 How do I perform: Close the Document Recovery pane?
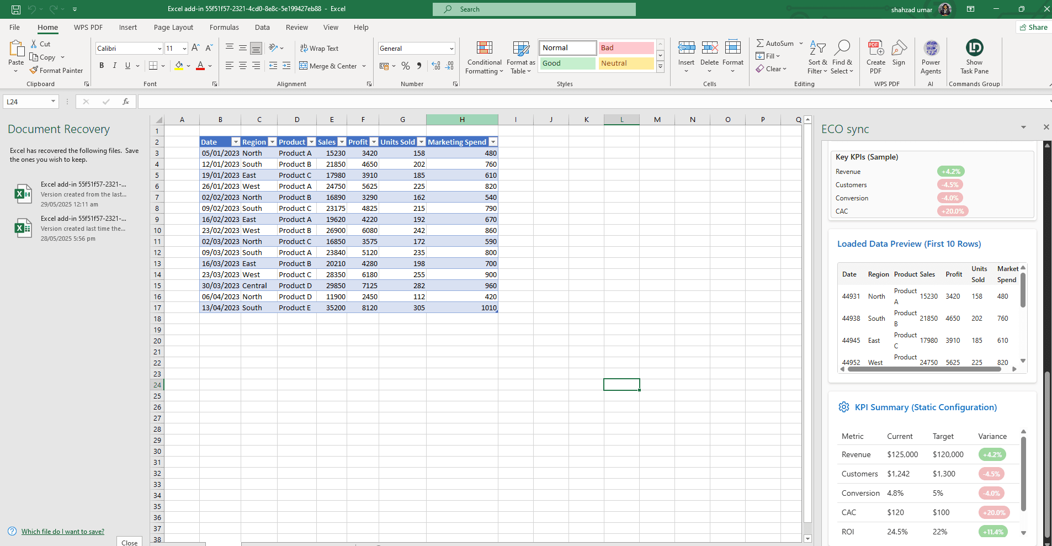pos(130,542)
